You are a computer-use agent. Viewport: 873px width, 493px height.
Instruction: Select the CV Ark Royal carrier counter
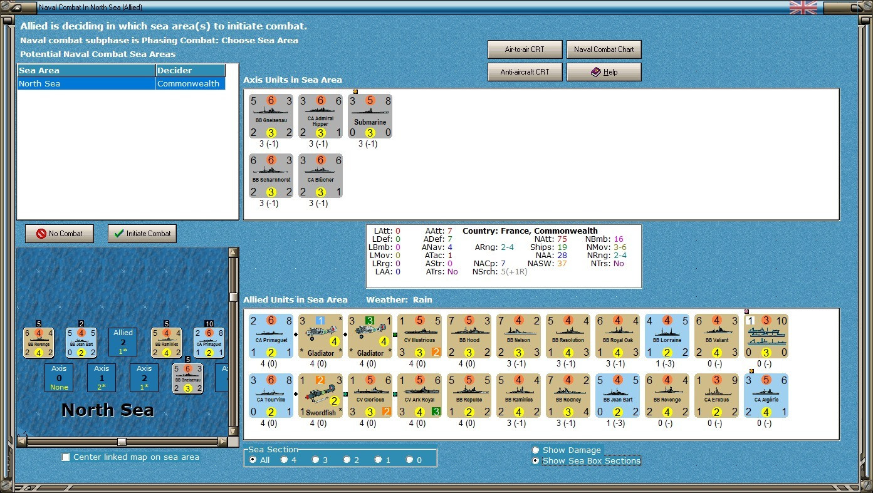pyautogui.click(x=419, y=395)
